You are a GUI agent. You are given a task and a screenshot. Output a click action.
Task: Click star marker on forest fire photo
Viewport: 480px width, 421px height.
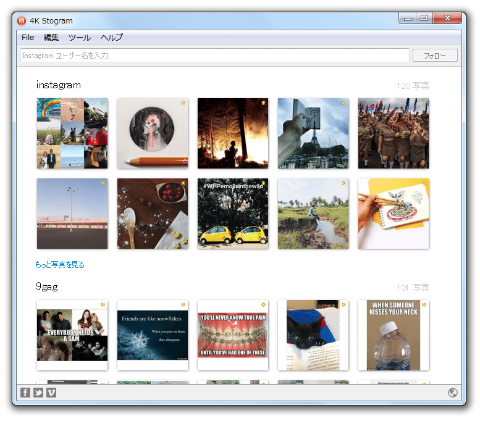(263, 103)
